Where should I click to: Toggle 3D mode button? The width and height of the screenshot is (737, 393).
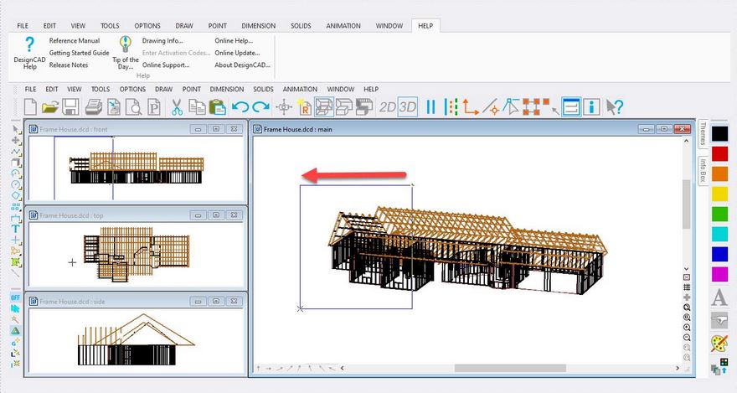(408, 106)
